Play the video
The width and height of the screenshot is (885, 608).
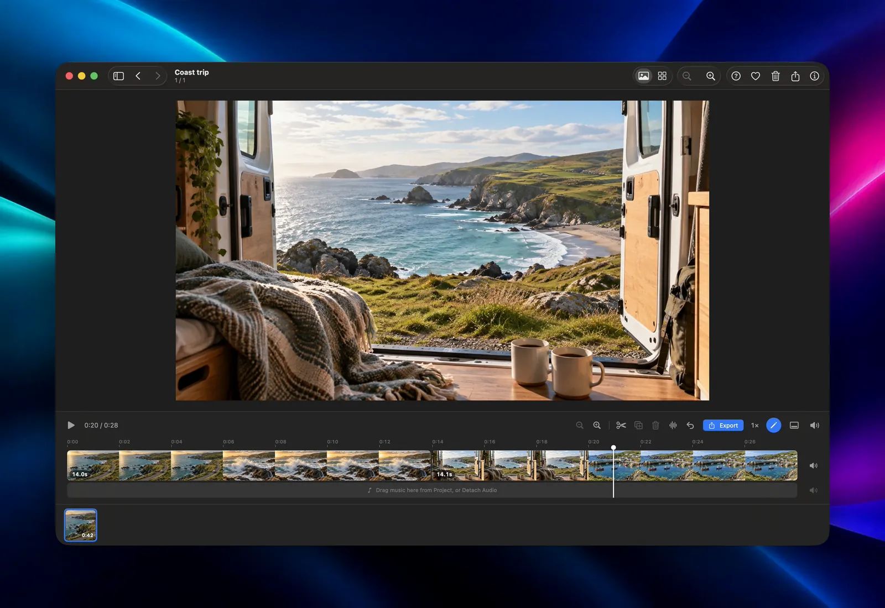[71, 425]
